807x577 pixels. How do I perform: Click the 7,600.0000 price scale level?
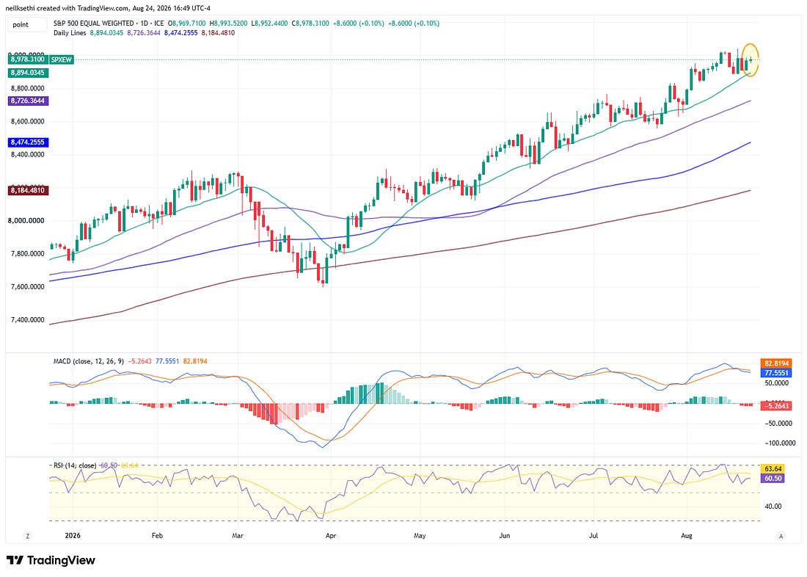28,286
